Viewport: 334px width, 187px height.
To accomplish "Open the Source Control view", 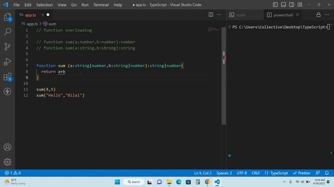I will pos(7,47).
